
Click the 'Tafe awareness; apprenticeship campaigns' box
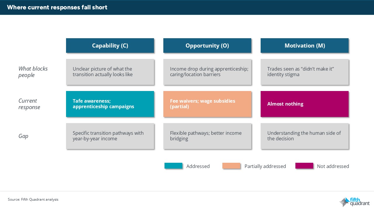coord(110,104)
